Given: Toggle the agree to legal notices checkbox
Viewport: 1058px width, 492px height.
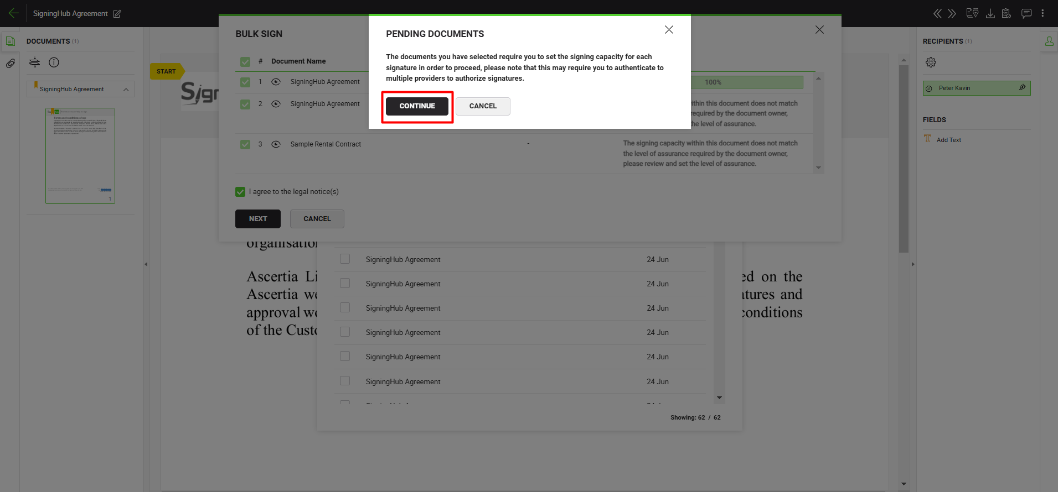Looking at the screenshot, I should tap(240, 192).
